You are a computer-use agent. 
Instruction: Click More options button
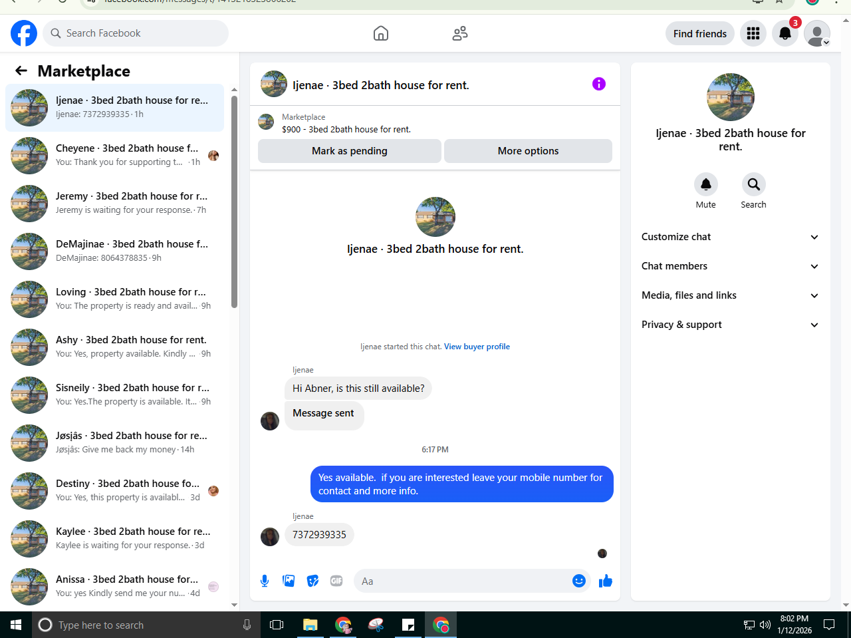coord(528,151)
